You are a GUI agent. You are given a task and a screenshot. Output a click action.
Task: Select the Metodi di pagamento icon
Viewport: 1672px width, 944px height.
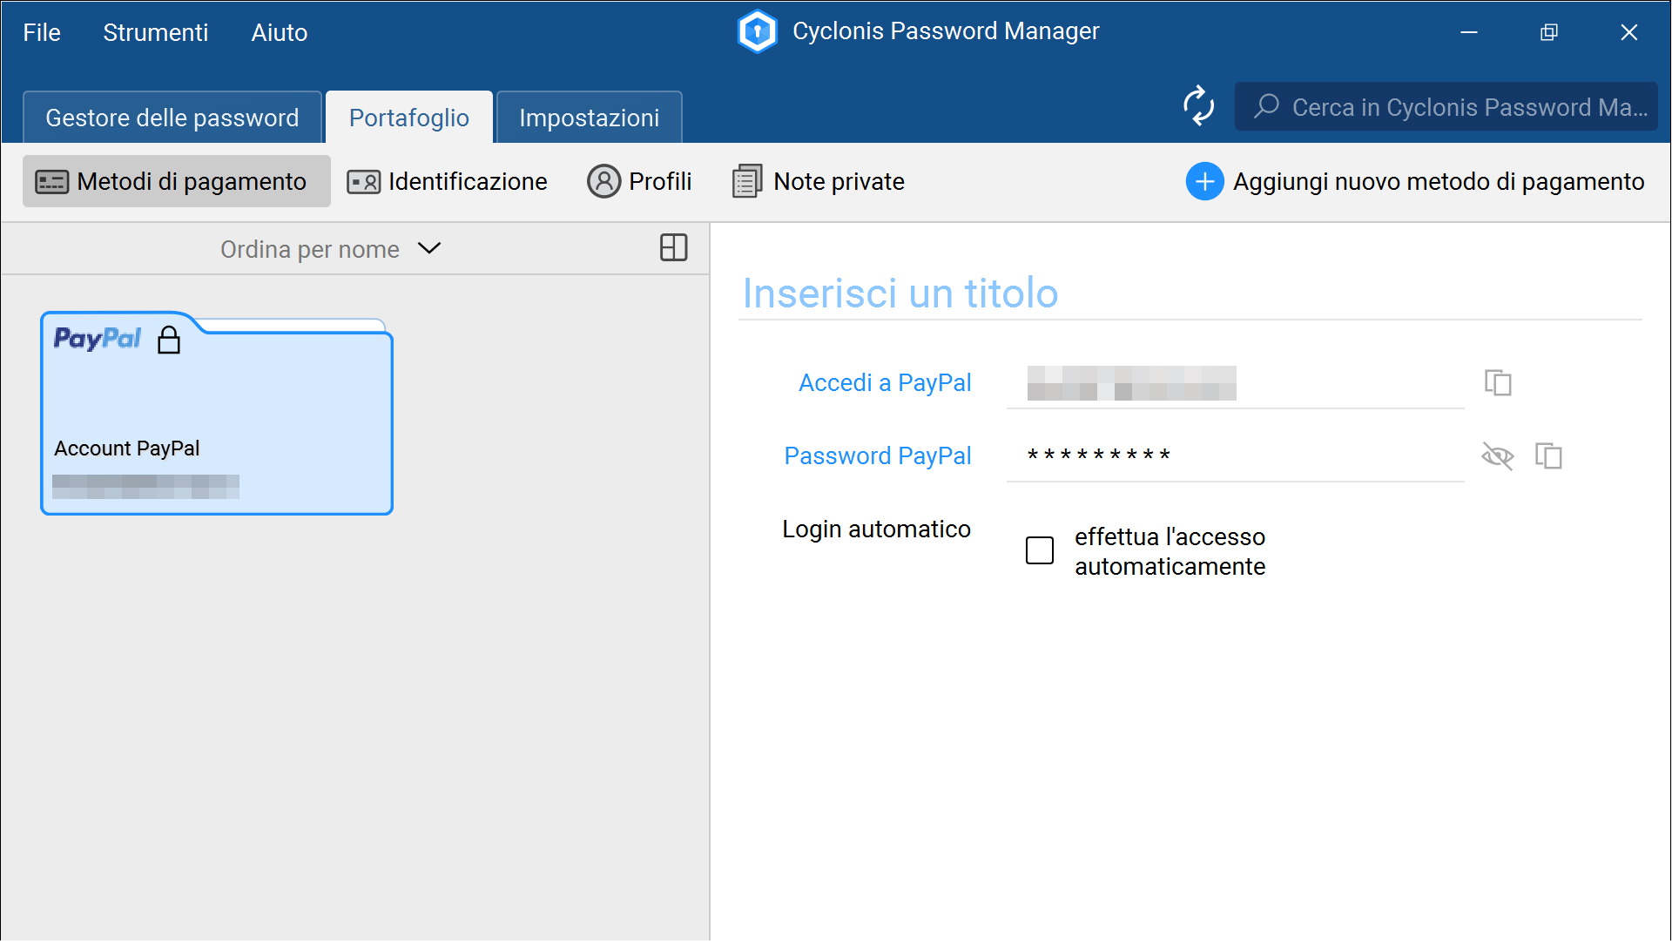52,181
